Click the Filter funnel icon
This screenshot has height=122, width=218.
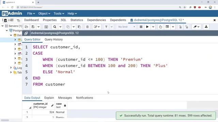pos(106,27)
